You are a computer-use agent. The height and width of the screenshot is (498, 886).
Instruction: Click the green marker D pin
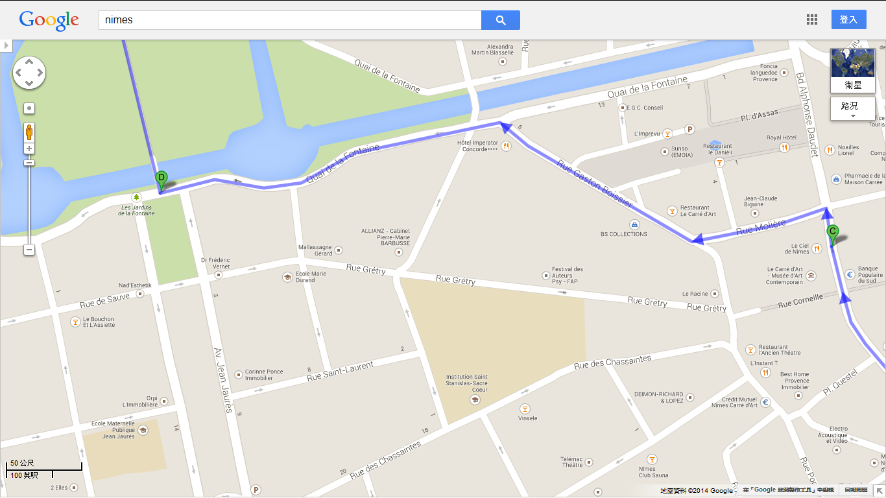click(162, 181)
